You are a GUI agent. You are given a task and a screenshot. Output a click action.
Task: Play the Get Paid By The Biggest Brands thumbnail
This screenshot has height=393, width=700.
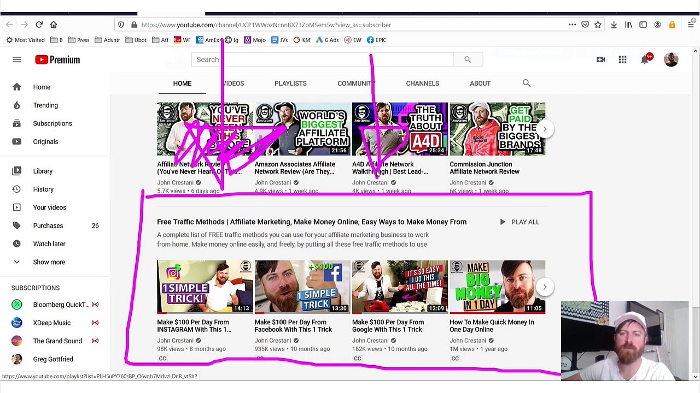click(x=497, y=129)
